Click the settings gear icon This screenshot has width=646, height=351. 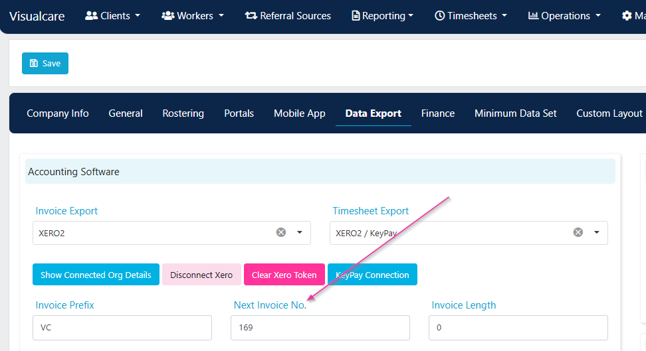click(x=627, y=16)
